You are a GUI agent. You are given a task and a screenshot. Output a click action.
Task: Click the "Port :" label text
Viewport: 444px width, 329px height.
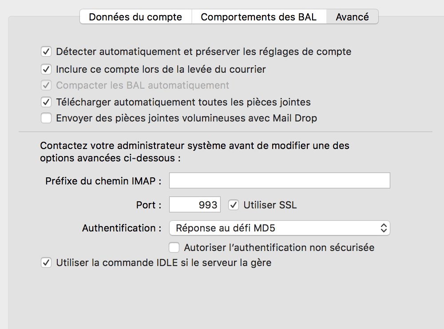coord(149,205)
